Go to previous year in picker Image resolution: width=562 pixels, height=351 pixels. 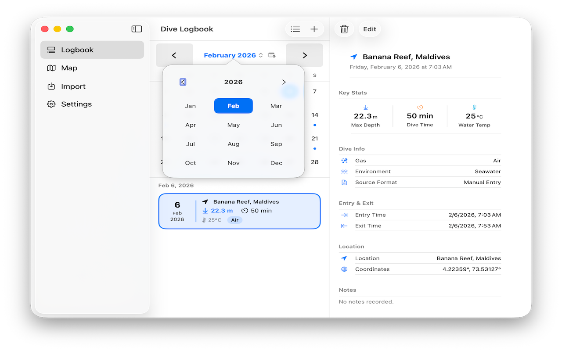[x=183, y=82]
